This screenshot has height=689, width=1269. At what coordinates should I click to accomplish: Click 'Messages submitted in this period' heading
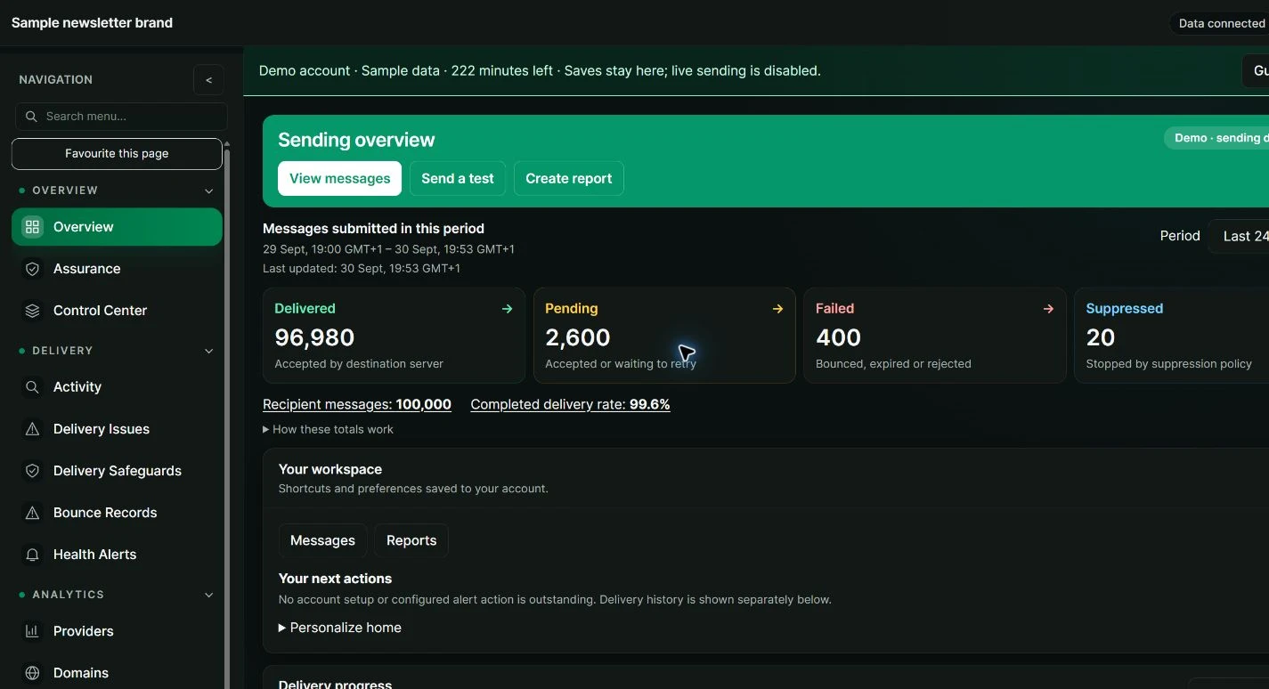tap(374, 229)
